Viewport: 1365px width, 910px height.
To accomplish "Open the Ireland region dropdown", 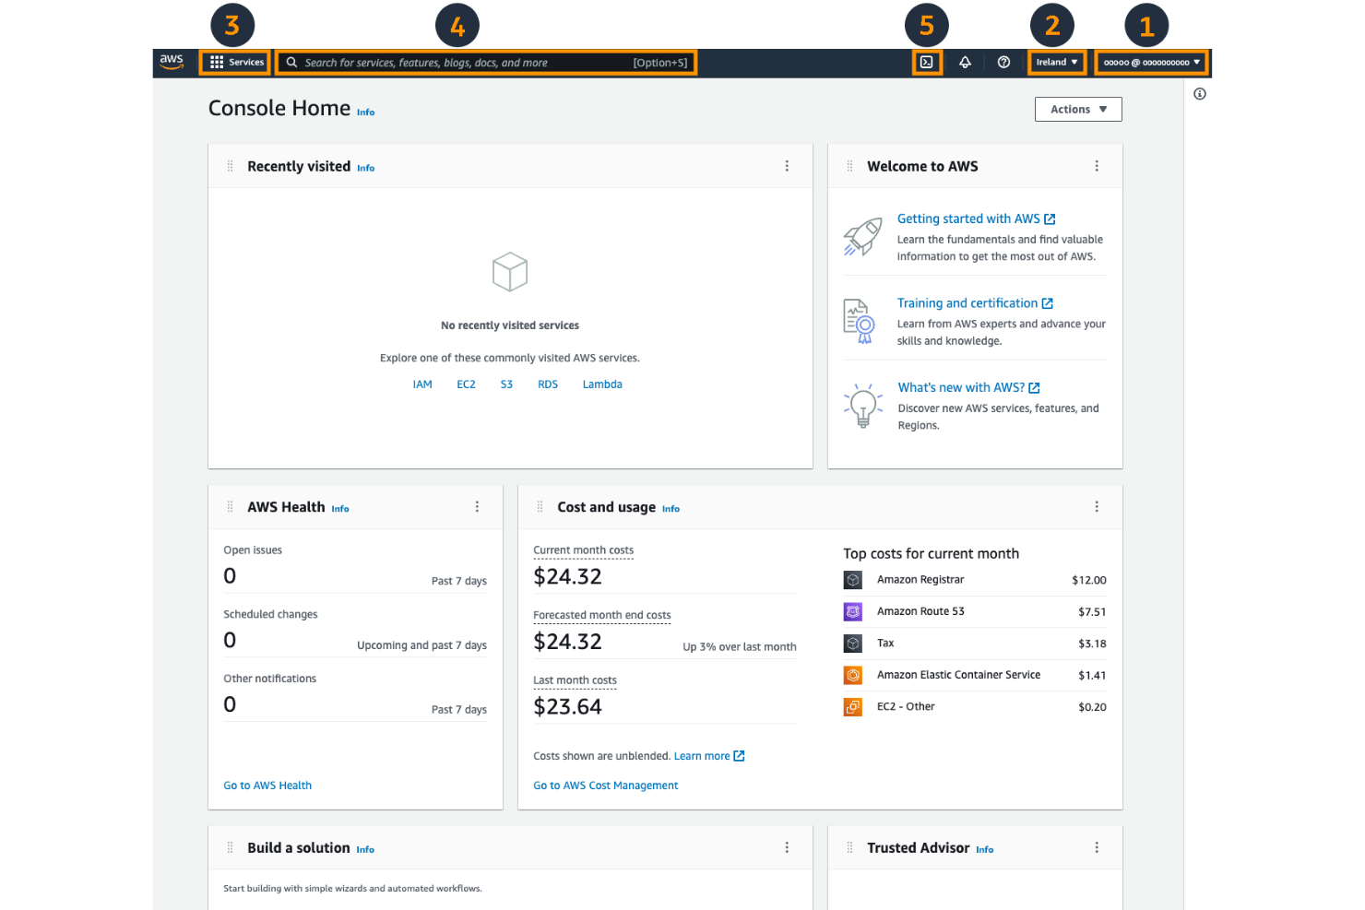I will pyautogui.click(x=1056, y=62).
